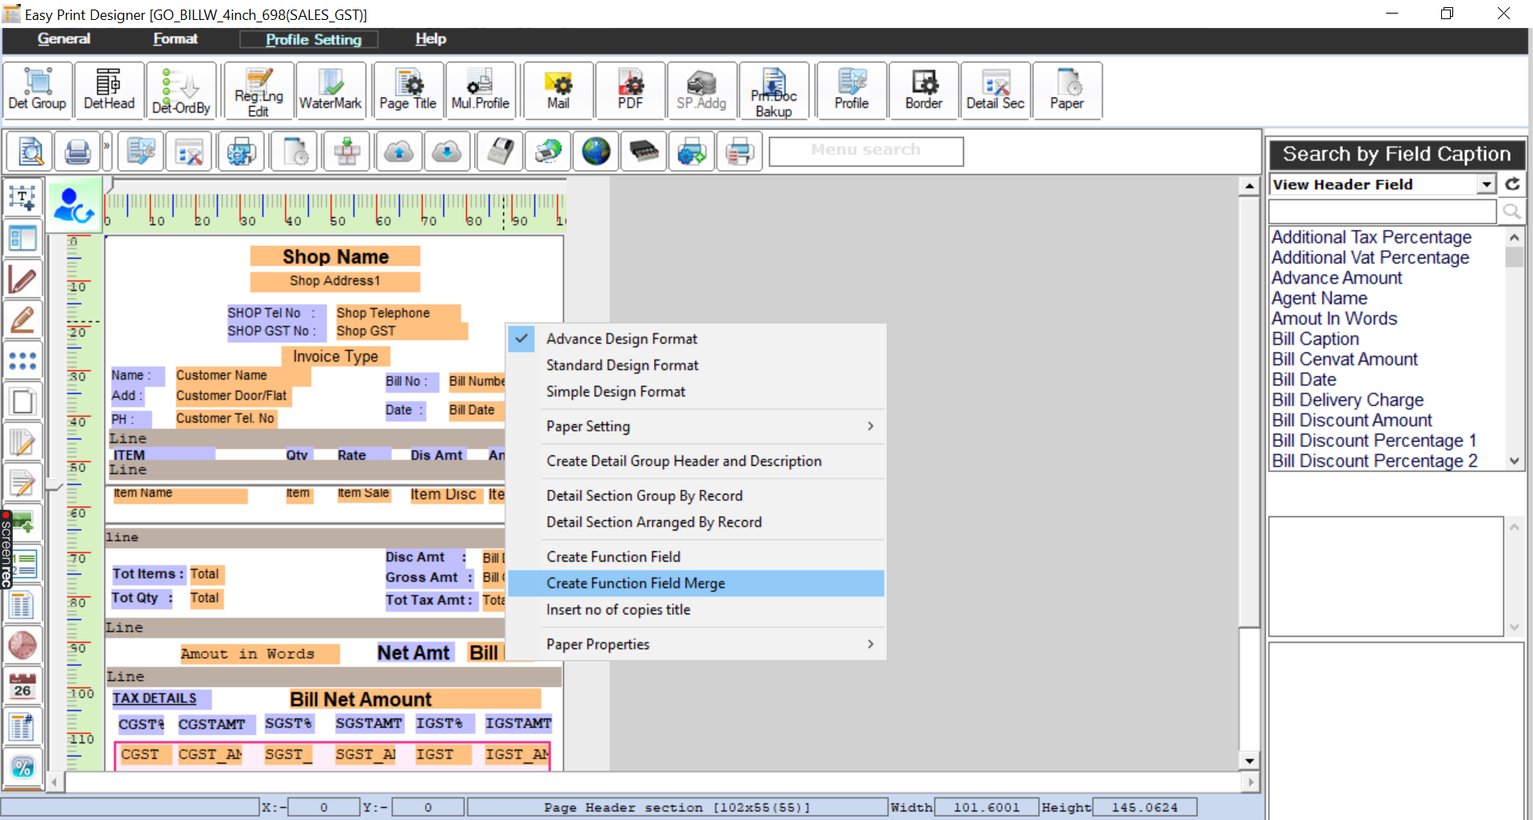Image resolution: width=1533 pixels, height=820 pixels.
Task: Open the Profile Setting menu
Action: (x=310, y=39)
